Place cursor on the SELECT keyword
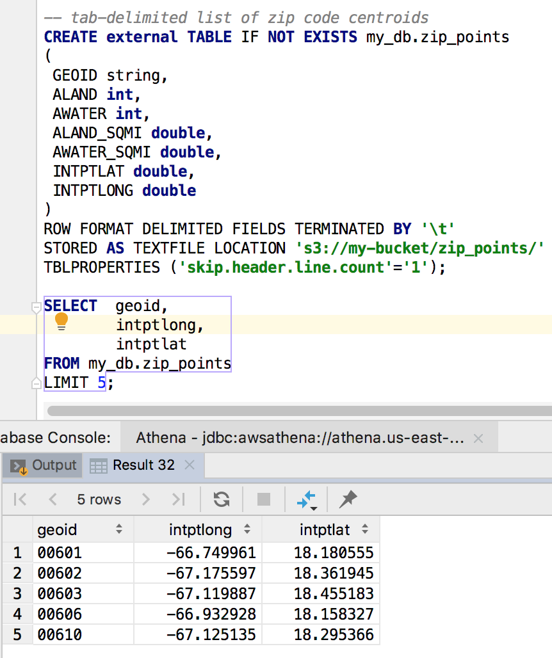552x658 pixels. click(x=70, y=305)
